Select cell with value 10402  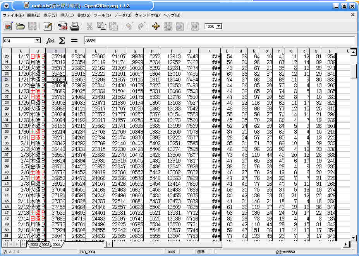point(135,143)
